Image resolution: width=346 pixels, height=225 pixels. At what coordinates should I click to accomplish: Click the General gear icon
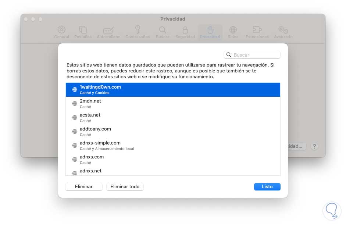pos(61,30)
